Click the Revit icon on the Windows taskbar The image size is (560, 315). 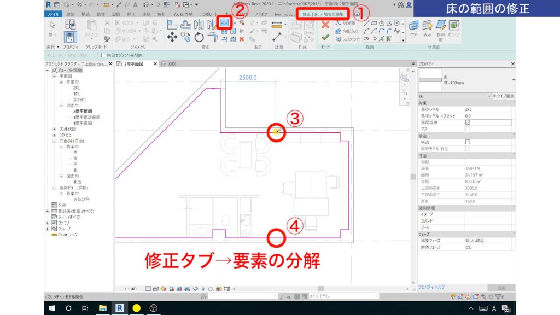click(x=120, y=307)
